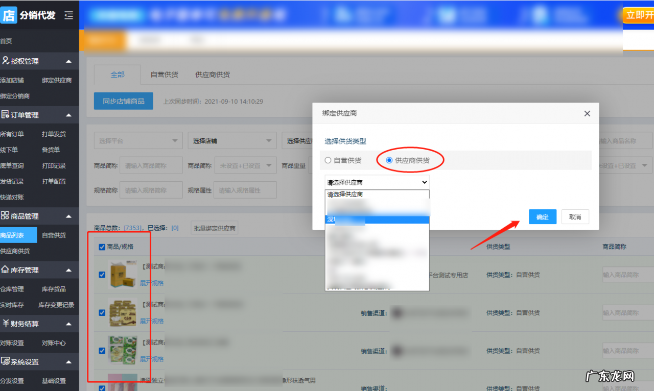Click the 系统设置 settings icon
The image size is (654, 391).
(6, 361)
